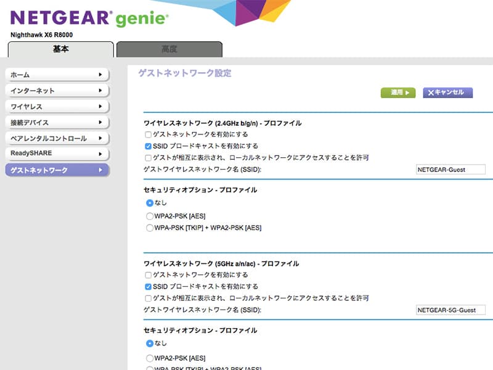Edit the NETGEAR-Guest SSID field
Viewport: 493px width, 370px height.
(x=450, y=170)
